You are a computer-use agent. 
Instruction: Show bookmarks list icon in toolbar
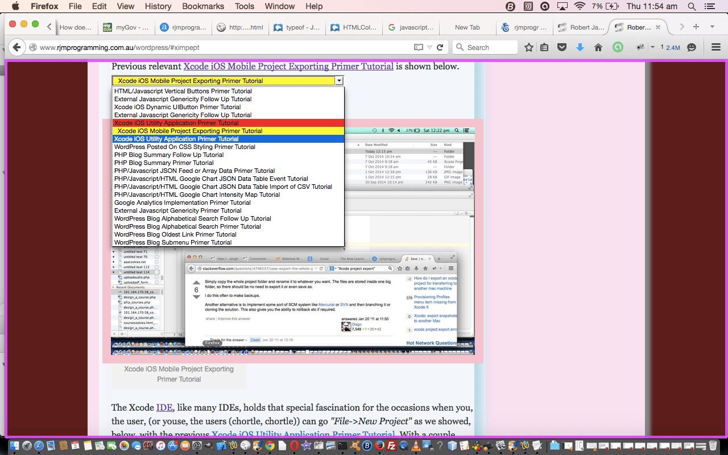[544, 47]
